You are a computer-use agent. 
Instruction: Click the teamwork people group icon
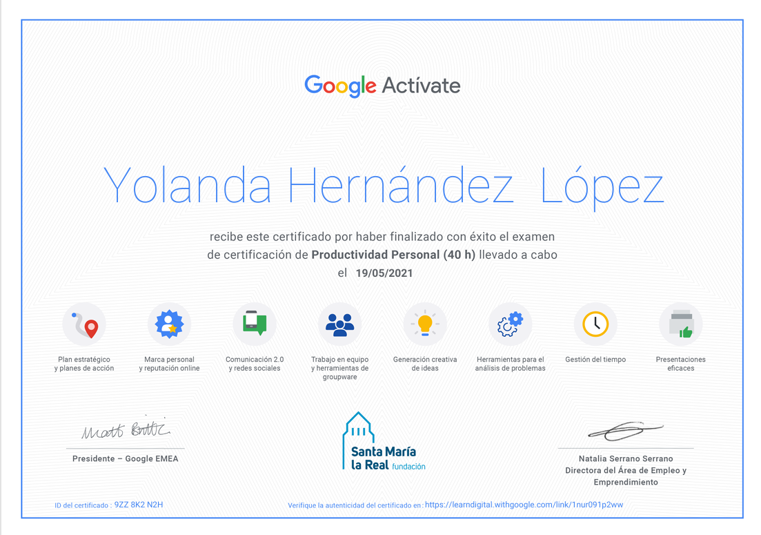(x=339, y=324)
